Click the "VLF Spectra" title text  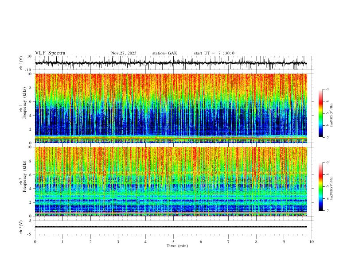click(50, 53)
